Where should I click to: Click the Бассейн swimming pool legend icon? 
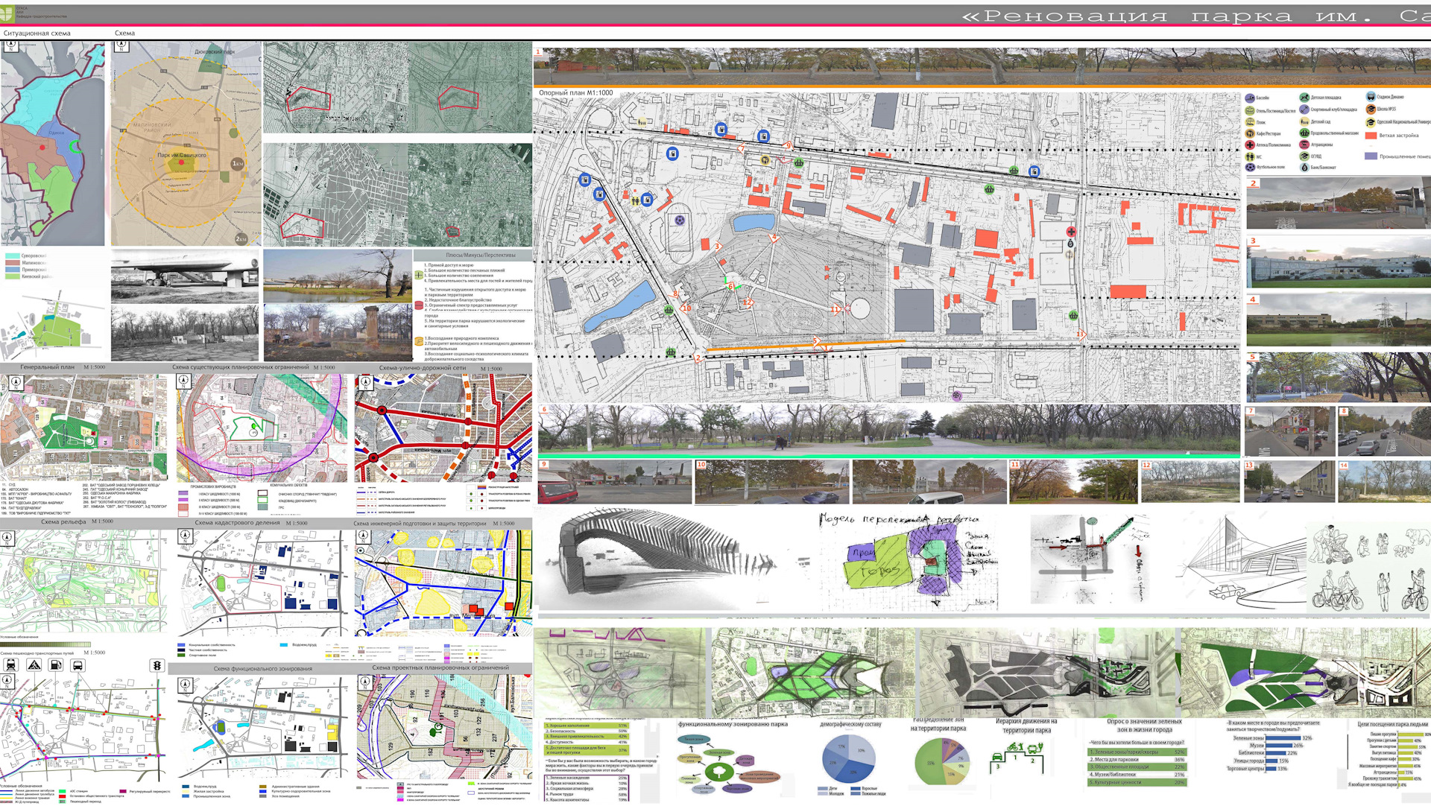pos(1250,98)
